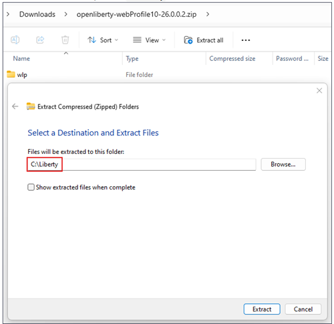This screenshot has width=334, height=324.
Task: Navigate to Downloads in the breadcrumb
Action: 37,14
